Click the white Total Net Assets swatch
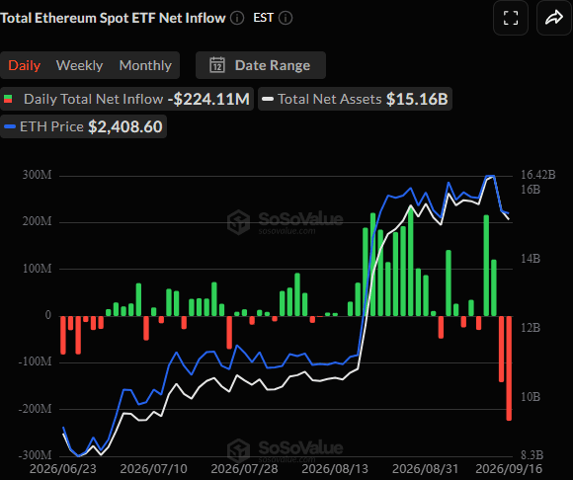The width and height of the screenshot is (573, 480). (268, 99)
